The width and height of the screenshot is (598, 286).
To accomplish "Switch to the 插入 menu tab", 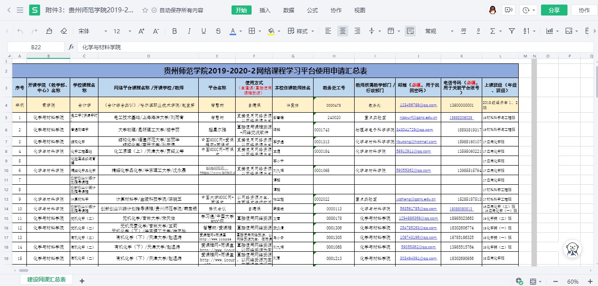I will [x=265, y=10].
